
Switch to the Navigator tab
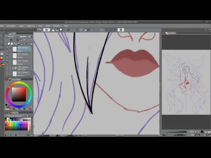[x=171, y=33]
